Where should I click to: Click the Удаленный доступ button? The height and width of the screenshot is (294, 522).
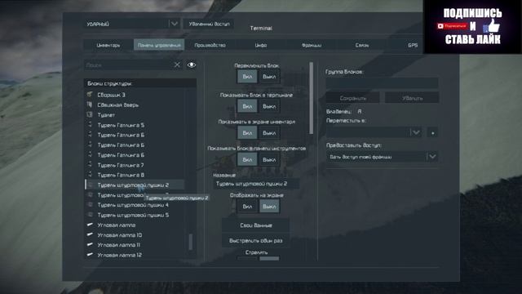point(209,24)
